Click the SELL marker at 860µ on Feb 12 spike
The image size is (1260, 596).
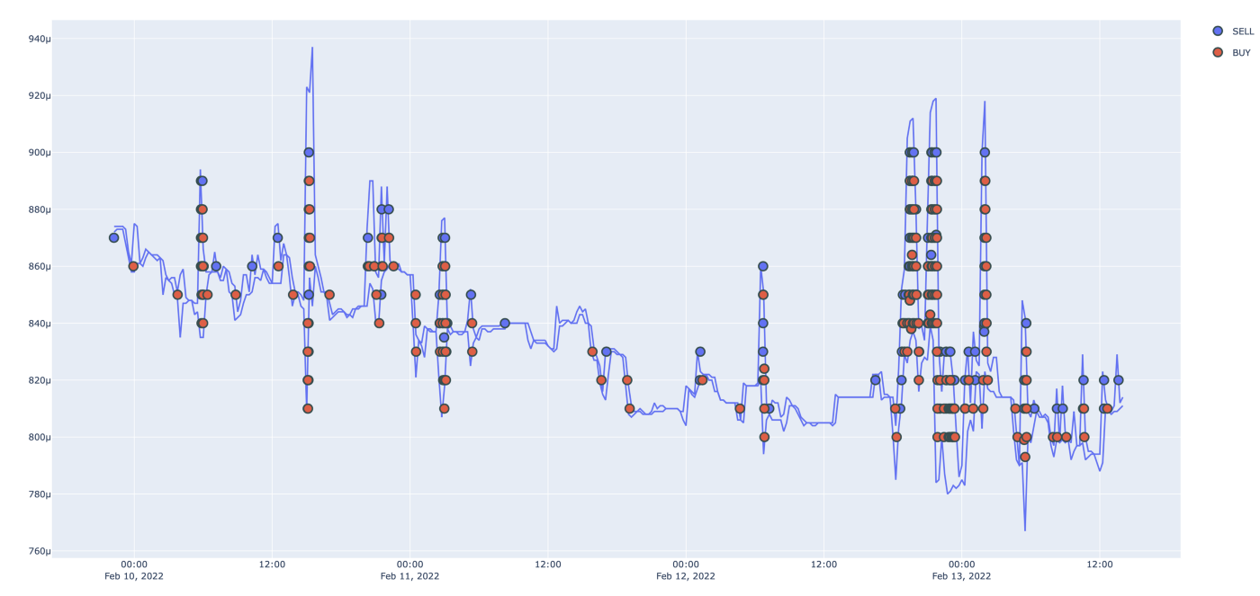[763, 266]
